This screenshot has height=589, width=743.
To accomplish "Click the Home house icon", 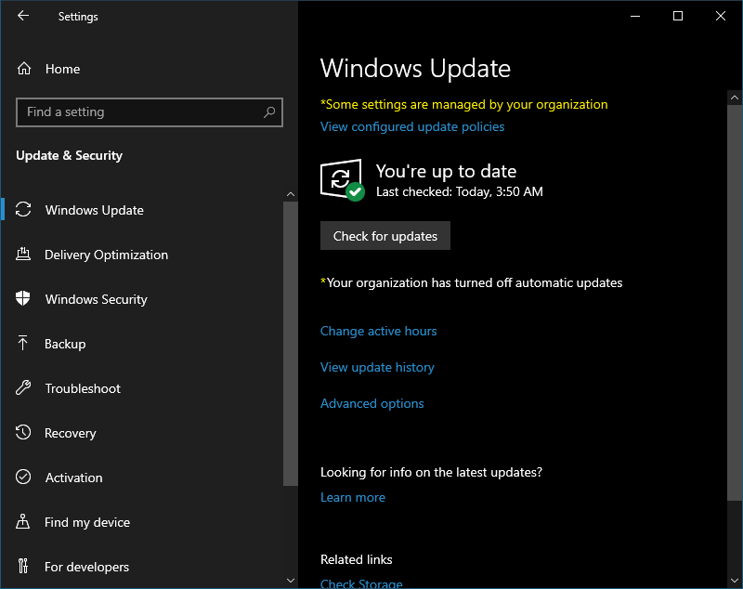I will click(x=24, y=69).
